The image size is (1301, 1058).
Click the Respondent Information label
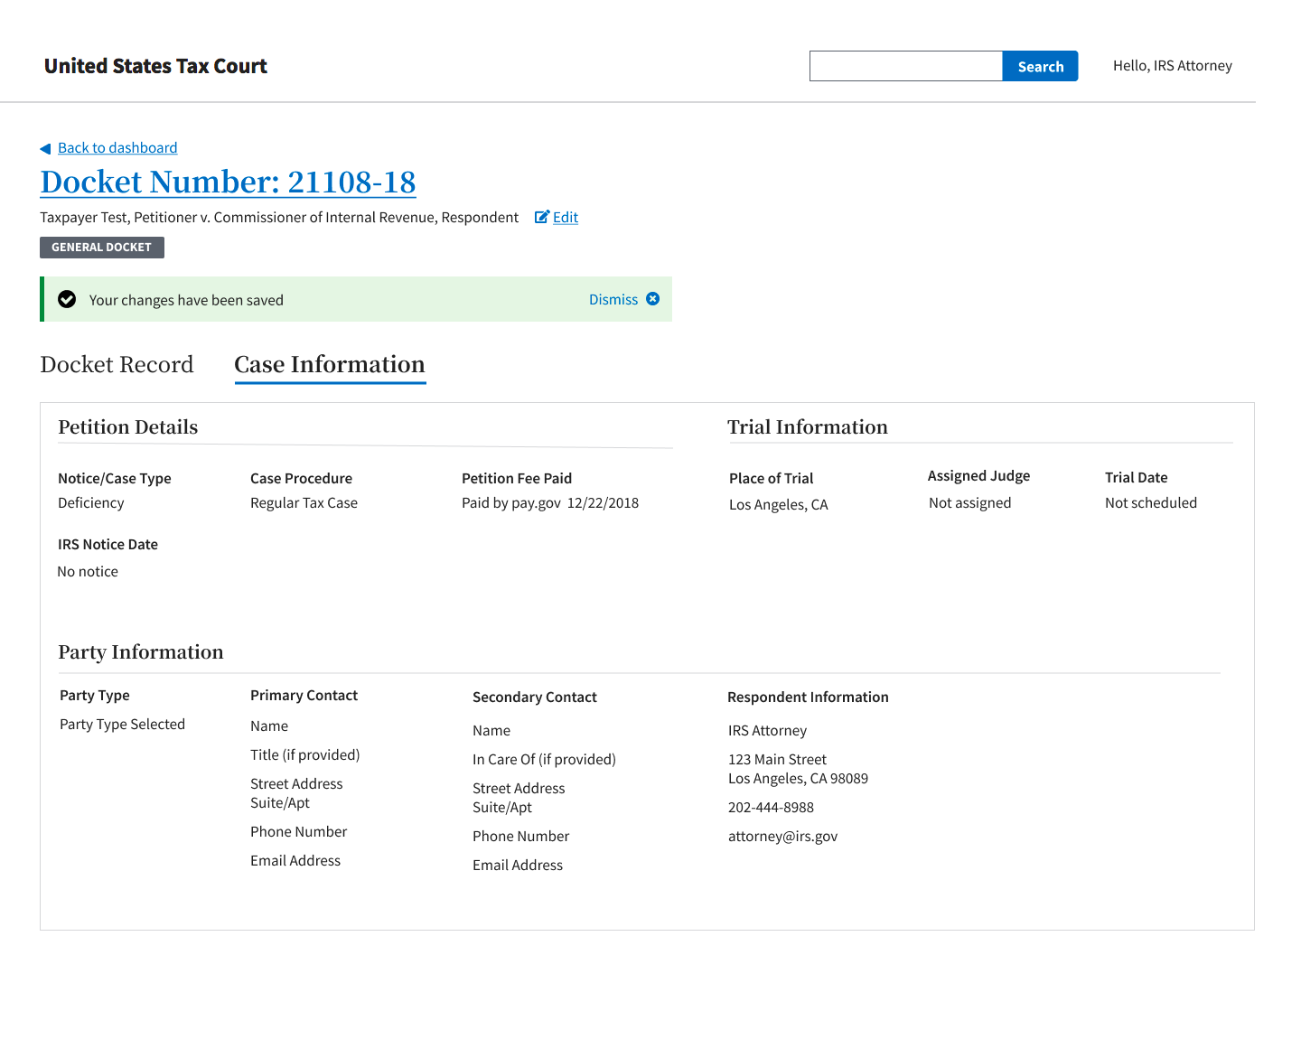point(809,698)
